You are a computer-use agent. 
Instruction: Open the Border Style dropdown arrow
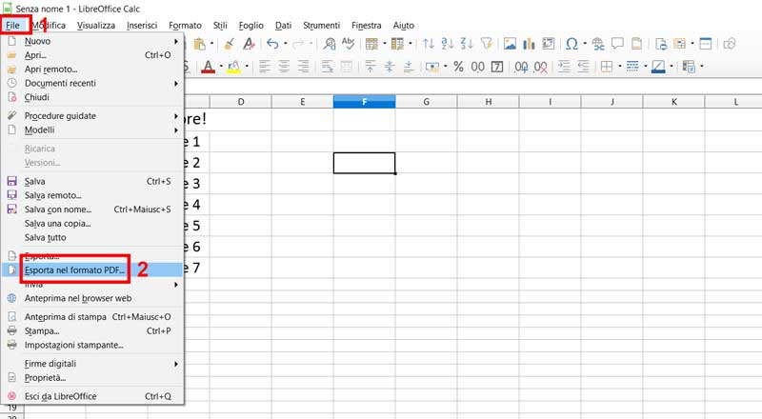646,67
